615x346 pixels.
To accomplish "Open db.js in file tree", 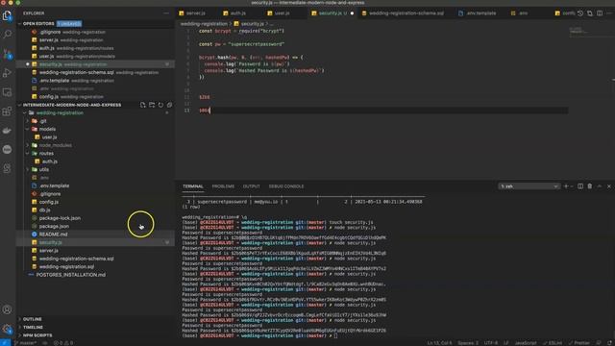I will tap(45, 210).
